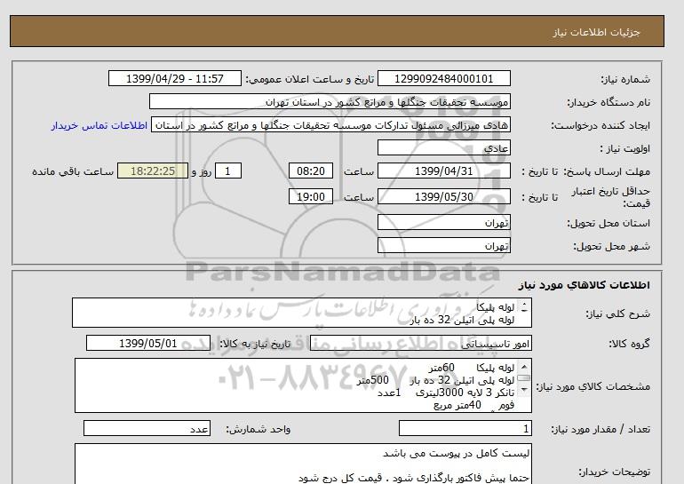The width and height of the screenshot is (684, 484).
Task: Click the label حداقل تاریخ اعتبار قیمت
Action: (x=611, y=197)
